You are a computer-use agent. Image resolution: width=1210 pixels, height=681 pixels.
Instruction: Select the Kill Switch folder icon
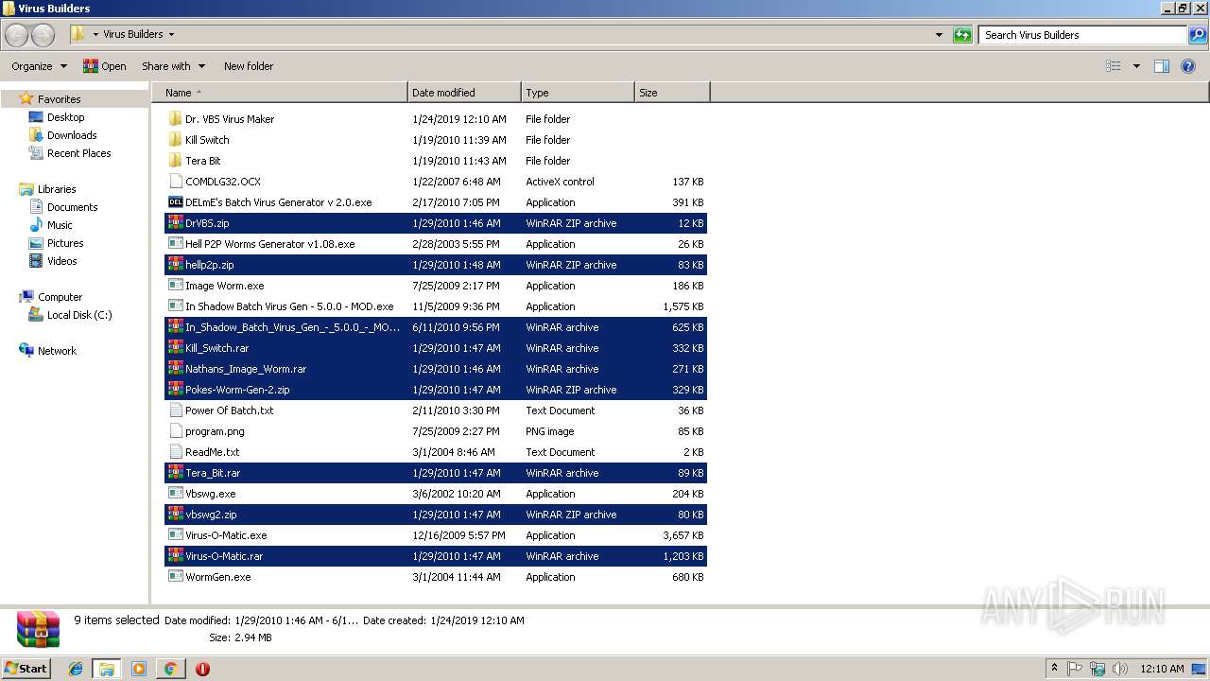[x=175, y=140]
